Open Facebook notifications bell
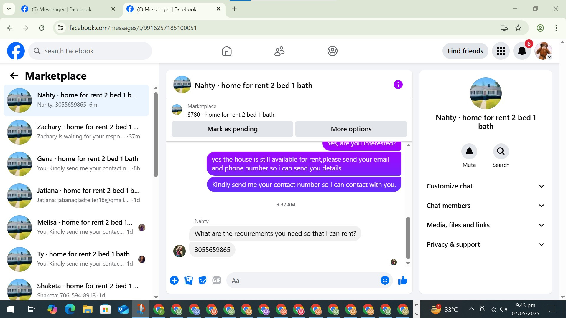Viewport: 566px width, 318px height. (x=522, y=51)
